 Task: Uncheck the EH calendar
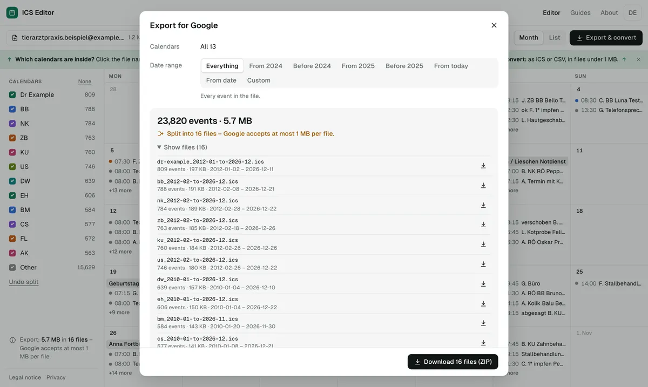tap(12, 195)
